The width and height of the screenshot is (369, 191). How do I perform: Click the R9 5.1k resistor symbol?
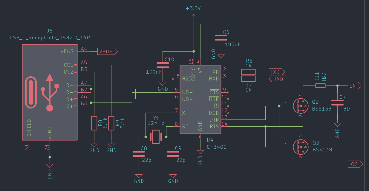point(111,123)
